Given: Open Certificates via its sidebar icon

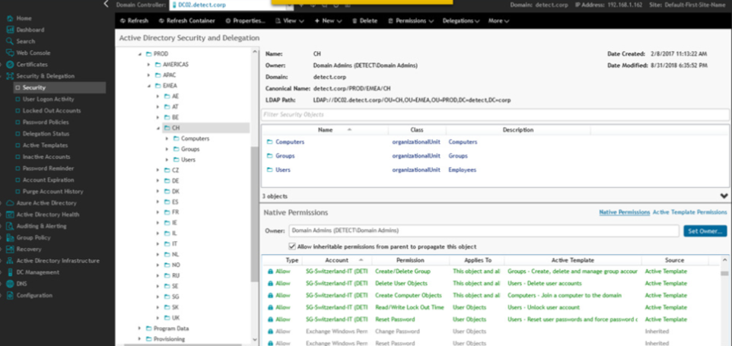Looking at the screenshot, I should [10, 65].
